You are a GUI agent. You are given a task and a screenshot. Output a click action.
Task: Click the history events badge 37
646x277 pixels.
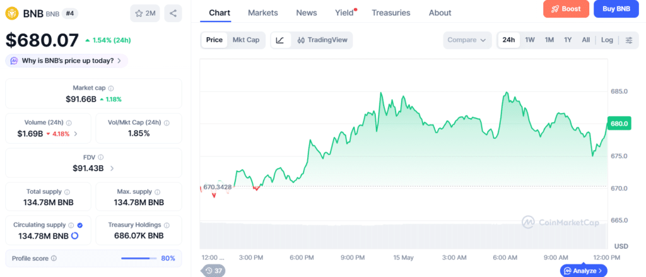click(x=214, y=271)
